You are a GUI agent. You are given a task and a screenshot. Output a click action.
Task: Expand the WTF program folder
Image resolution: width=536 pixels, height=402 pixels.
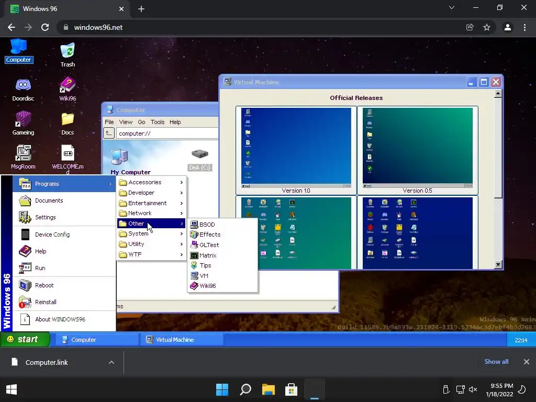[x=151, y=254]
